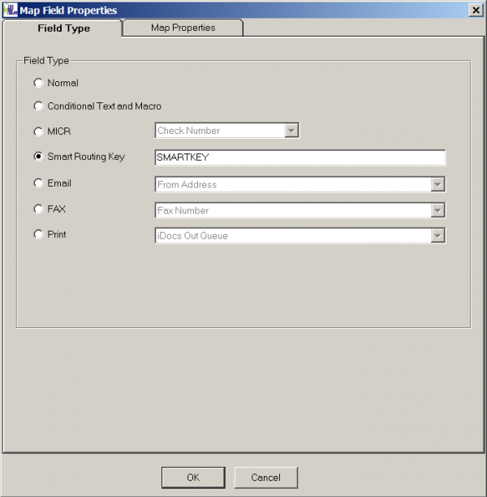Close the Map Field Properties dialog
This screenshot has width=487, height=497.
click(476, 10)
